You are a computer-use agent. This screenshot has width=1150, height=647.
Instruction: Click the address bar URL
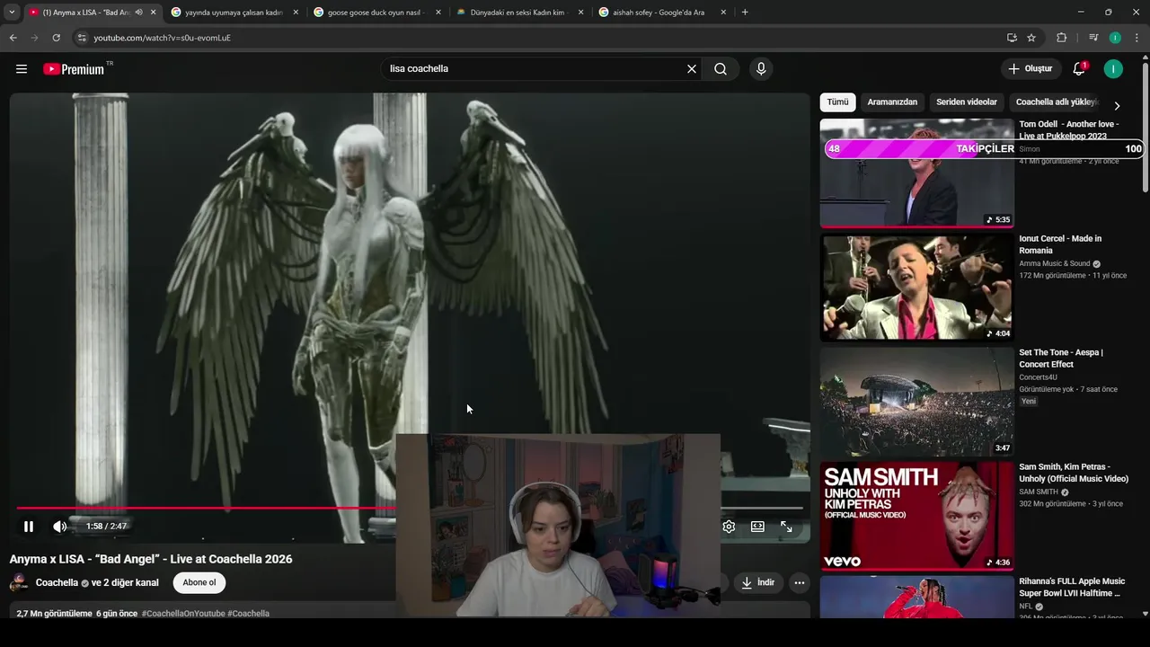point(162,38)
